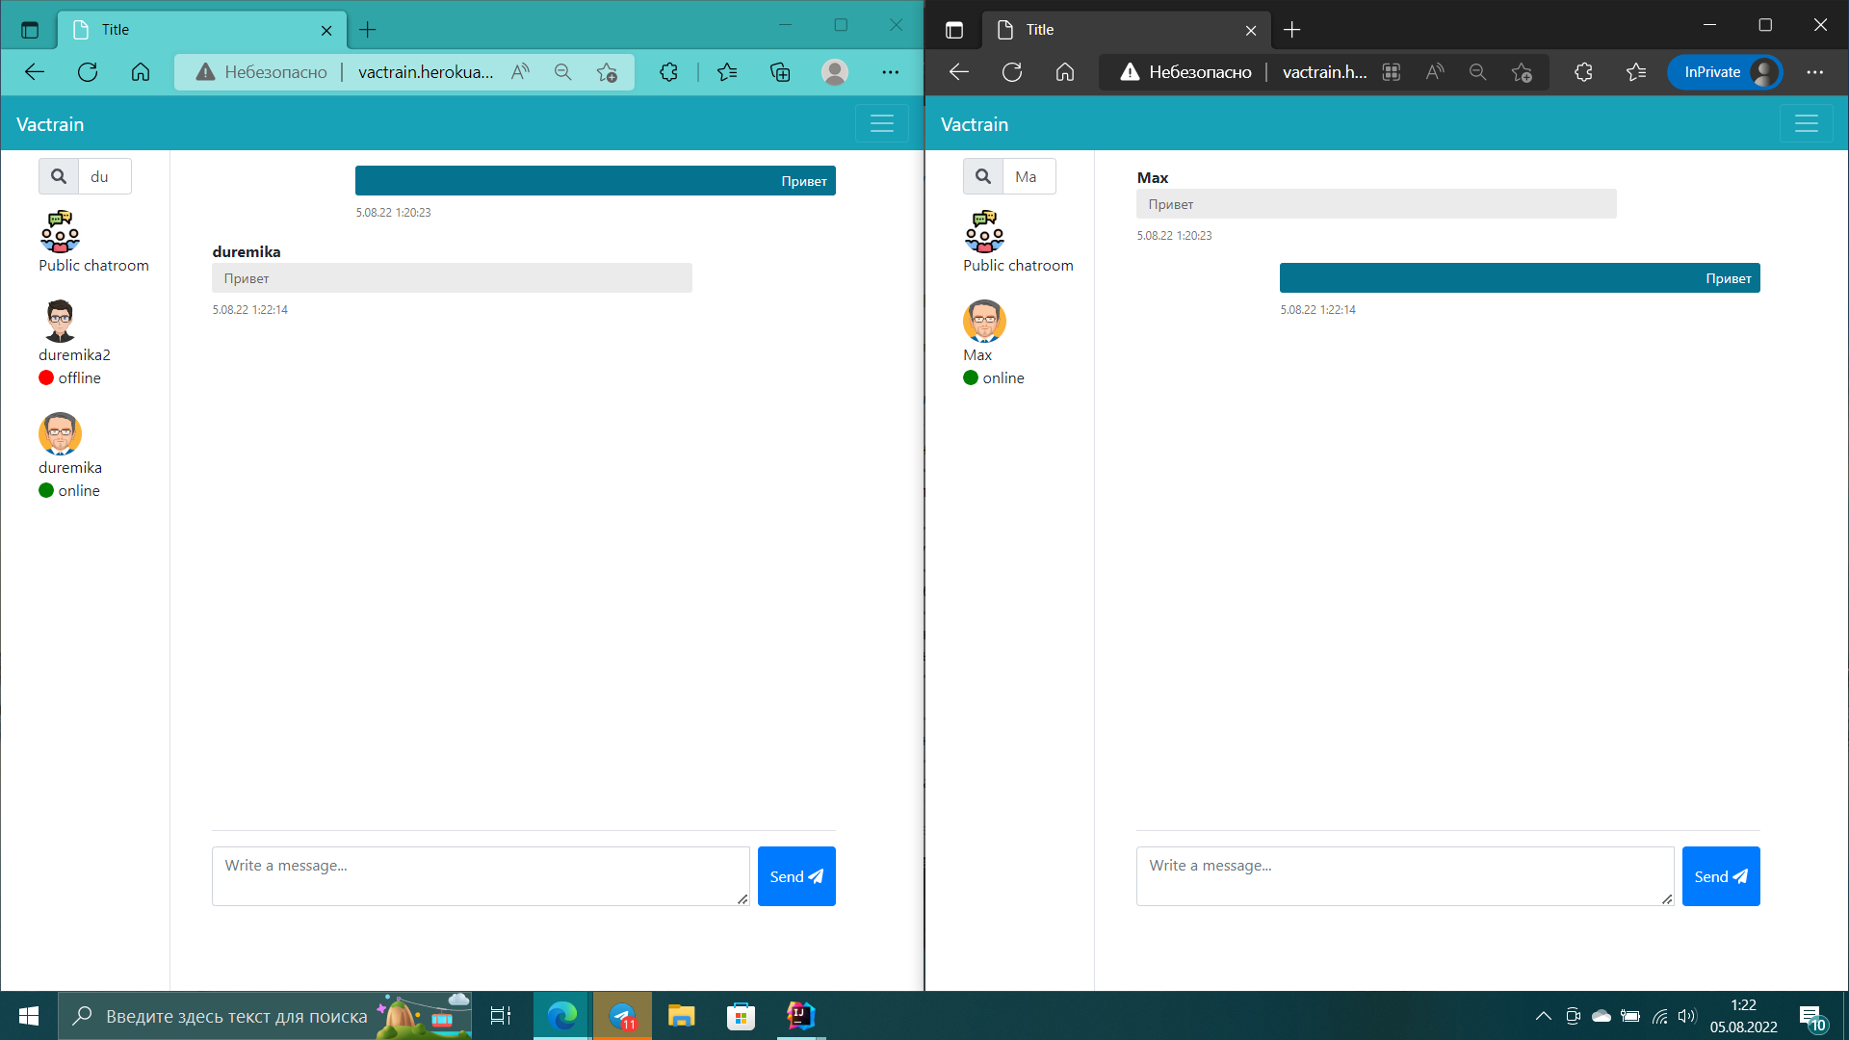
Task: Expand hamburger menu in right Vactrain navbar
Action: pyautogui.click(x=1807, y=124)
